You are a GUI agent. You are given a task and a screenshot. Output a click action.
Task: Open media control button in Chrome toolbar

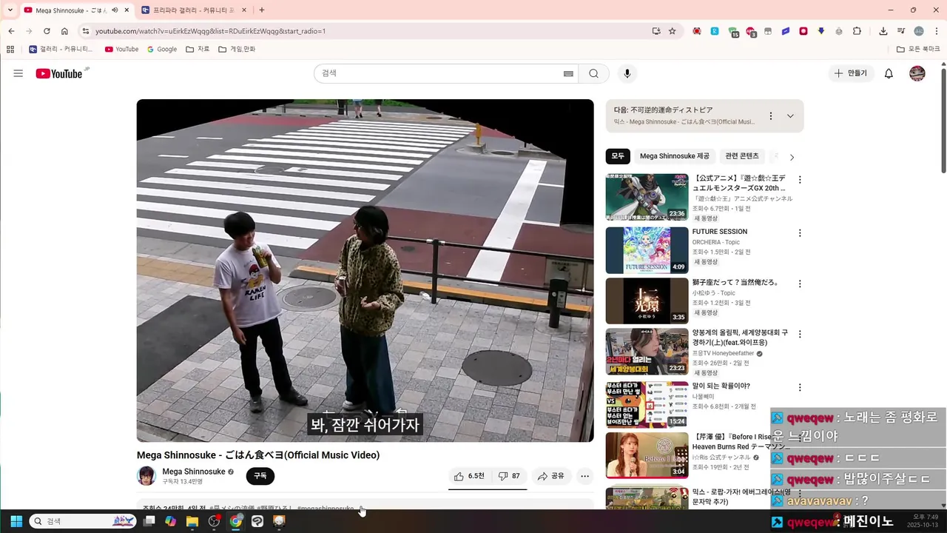click(900, 31)
